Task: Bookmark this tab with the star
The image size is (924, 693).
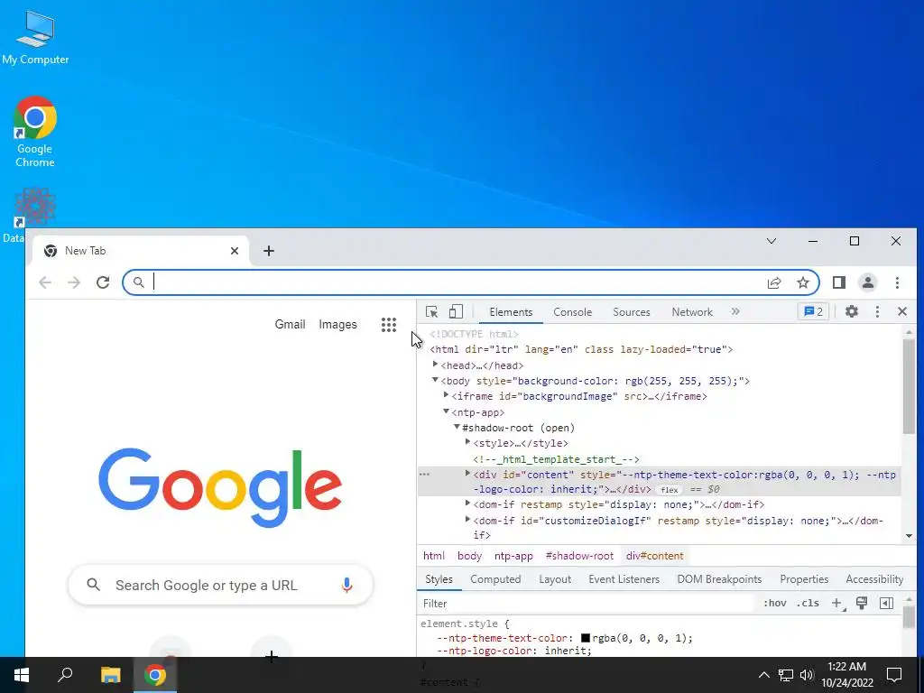Action: pyautogui.click(x=802, y=282)
